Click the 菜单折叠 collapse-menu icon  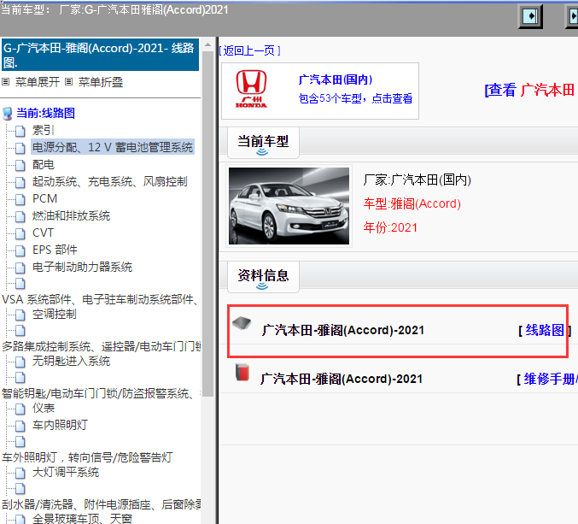68,81
